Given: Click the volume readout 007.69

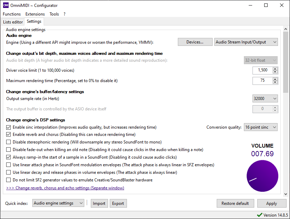Looking at the screenshot, I should 262,154.
